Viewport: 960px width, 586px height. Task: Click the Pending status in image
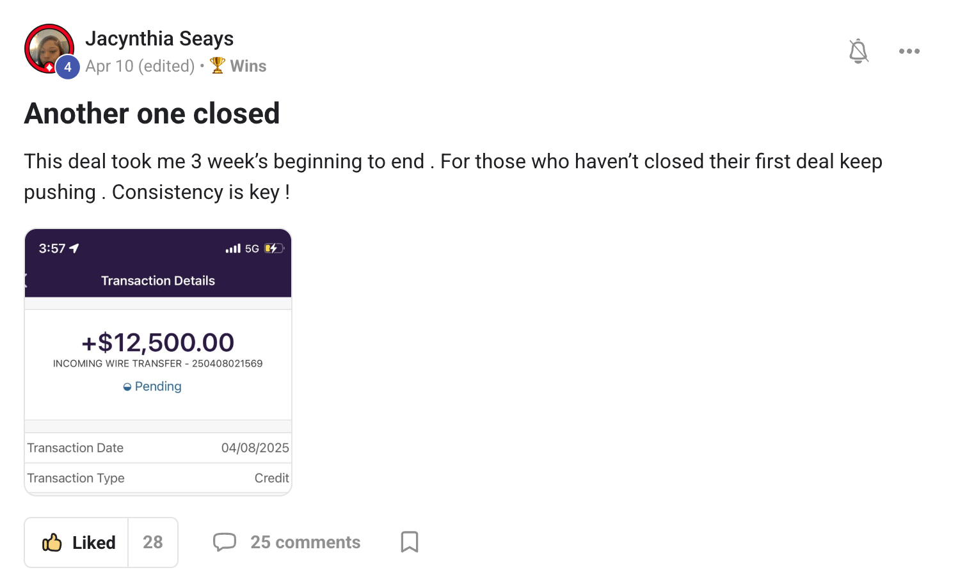(152, 386)
